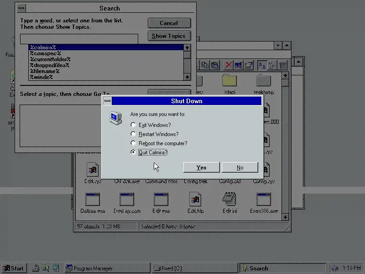Click the Fixed (C:) window minimize arrow
The width and height of the screenshot is (365, 274).
point(278,45)
